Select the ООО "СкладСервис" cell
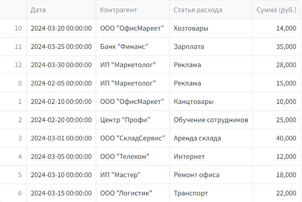 click(x=132, y=138)
